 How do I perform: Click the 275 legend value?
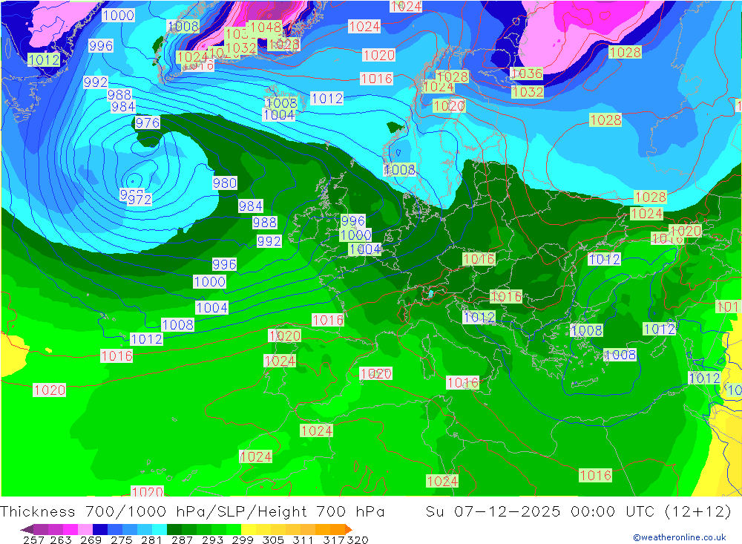pos(122,540)
